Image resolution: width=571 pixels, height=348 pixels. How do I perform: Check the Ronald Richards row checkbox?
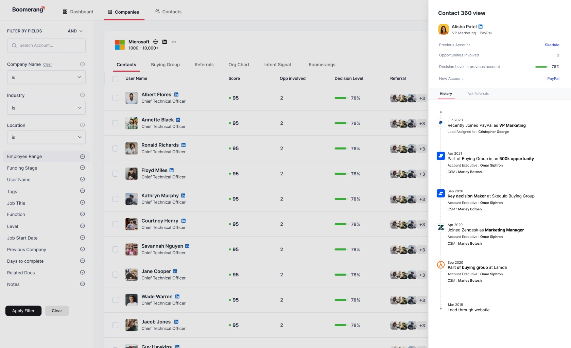click(115, 149)
